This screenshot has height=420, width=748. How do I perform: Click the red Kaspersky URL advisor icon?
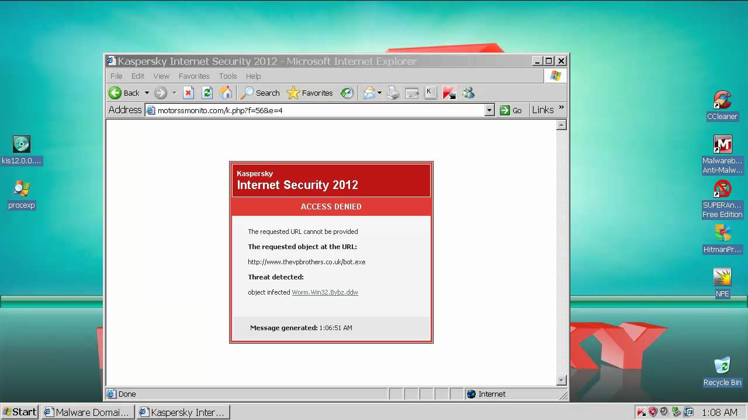point(449,93)
